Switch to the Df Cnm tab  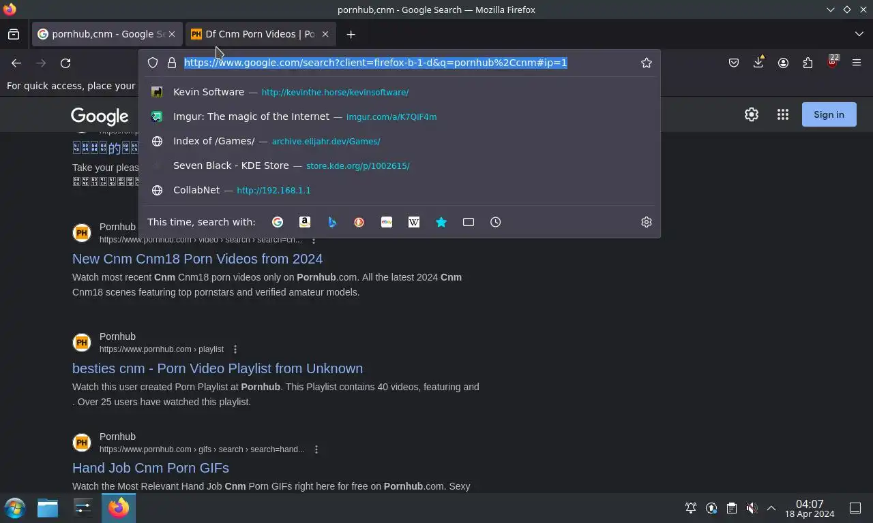[261, 34]
